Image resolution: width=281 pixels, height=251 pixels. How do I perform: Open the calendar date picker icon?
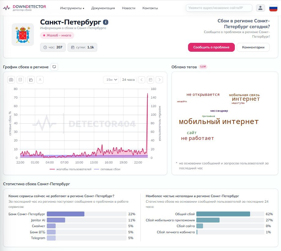[x=150, y=80]
